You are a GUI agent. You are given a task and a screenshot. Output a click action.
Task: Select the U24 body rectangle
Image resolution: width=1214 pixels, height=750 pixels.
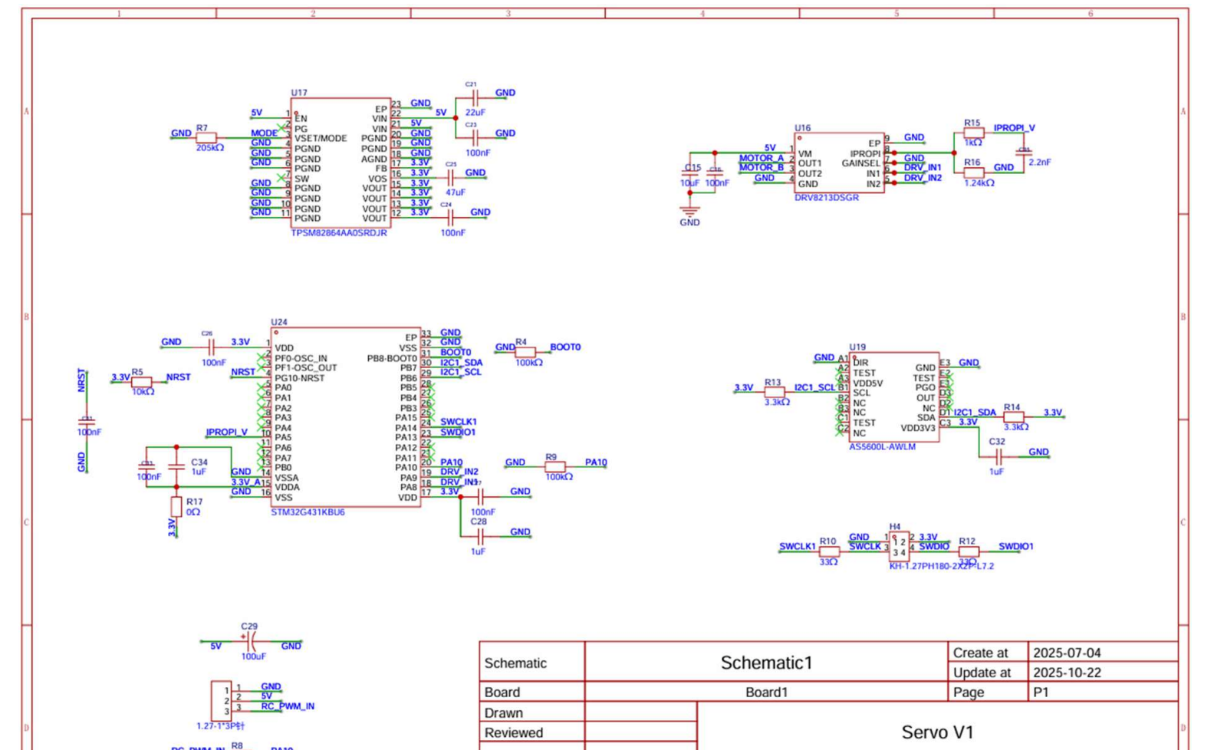(x=345, y=417)
